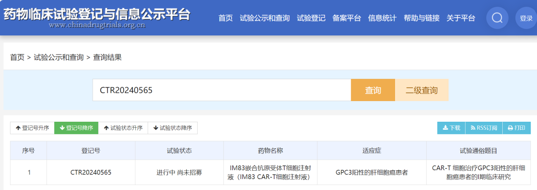Subscribe via RSS订阅 button
Viewport: 537px width, 190px height.
coord(484,128)
